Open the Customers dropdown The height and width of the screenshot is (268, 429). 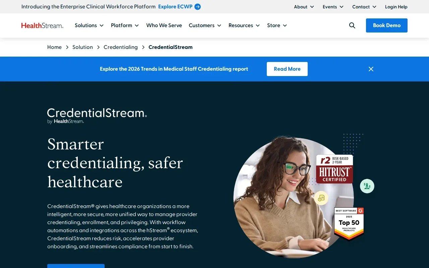pos(205,25)
